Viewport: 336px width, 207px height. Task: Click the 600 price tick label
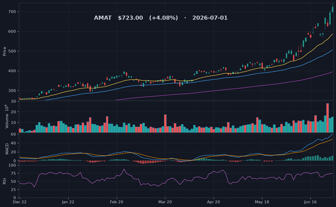click(x=13, y=32)
